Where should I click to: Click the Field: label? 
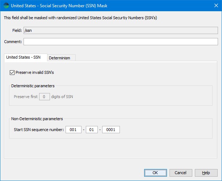tap(17, 30)
